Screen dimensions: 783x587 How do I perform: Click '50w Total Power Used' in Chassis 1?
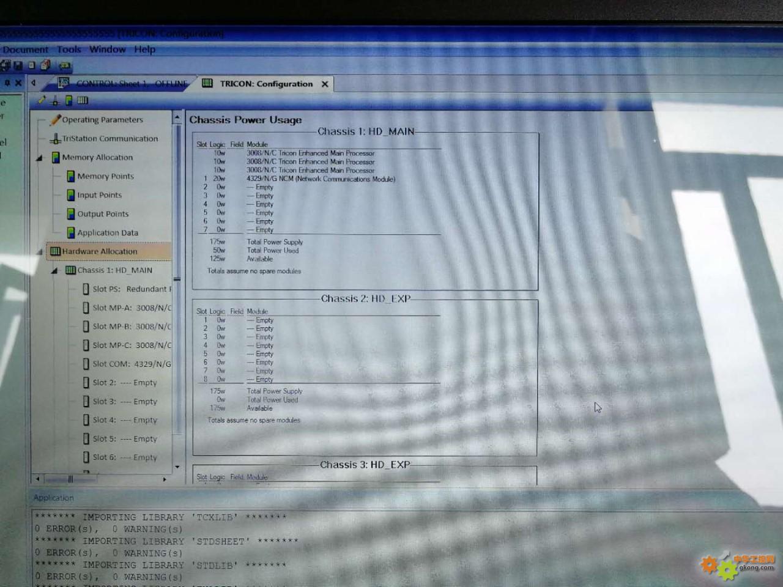coord(255,251)
